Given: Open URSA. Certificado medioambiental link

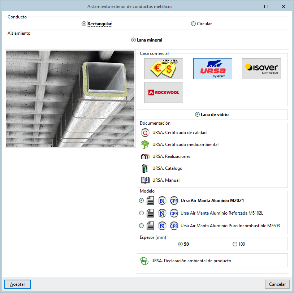Looking at the screenshot, I should [x=185, y=145].
